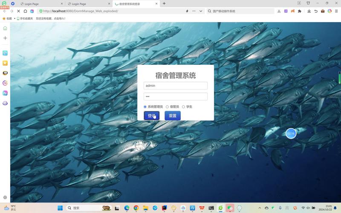Viewport: 341px width, 213px height.
Task: Open the browser hamburger menu
Action: pyautogui.click(x=336, y=11)
